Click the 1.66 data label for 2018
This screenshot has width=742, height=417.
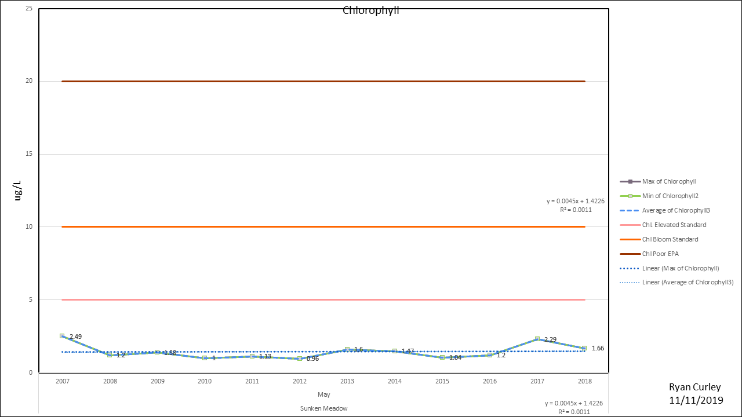coord(598,348)
